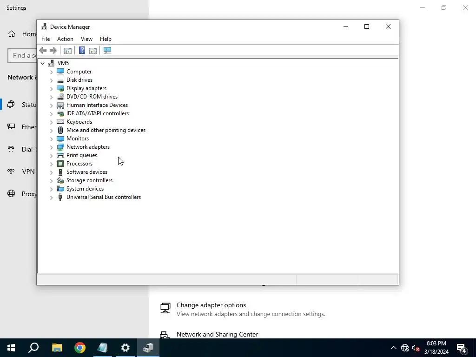
Task: Expand the Monitors node
Action: pos(51,139)
